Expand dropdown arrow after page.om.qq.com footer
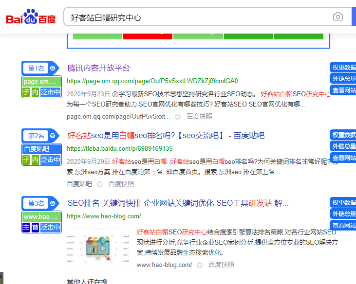Screen dimensions: 356x284 tap(178, 117)
